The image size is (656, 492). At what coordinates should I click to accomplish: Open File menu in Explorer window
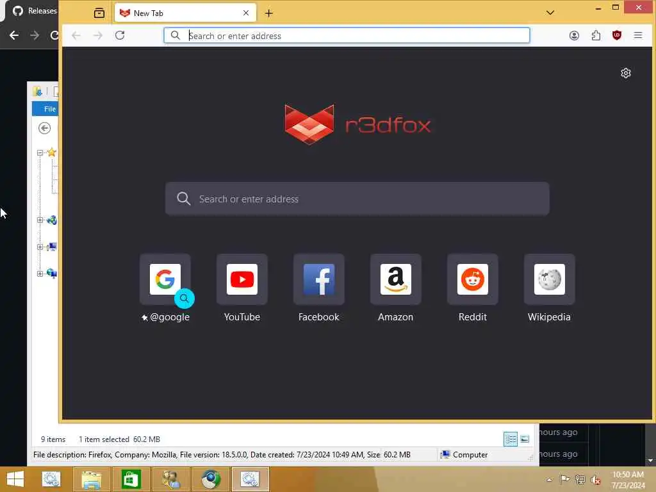pyautogui.click(x=46, y=109)
